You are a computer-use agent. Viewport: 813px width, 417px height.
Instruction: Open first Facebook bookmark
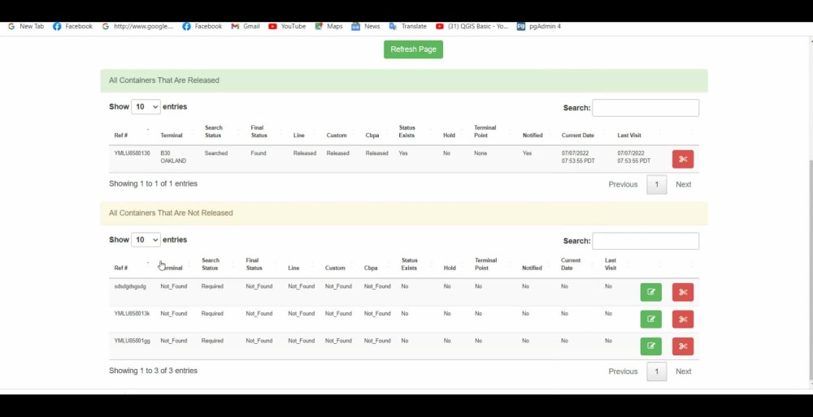pyautogui.click(x=72, y=27)
